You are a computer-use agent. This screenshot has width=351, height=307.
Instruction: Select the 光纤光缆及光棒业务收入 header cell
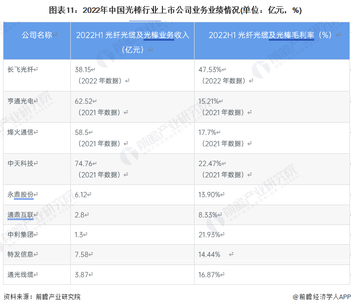[x=133, y=41]
